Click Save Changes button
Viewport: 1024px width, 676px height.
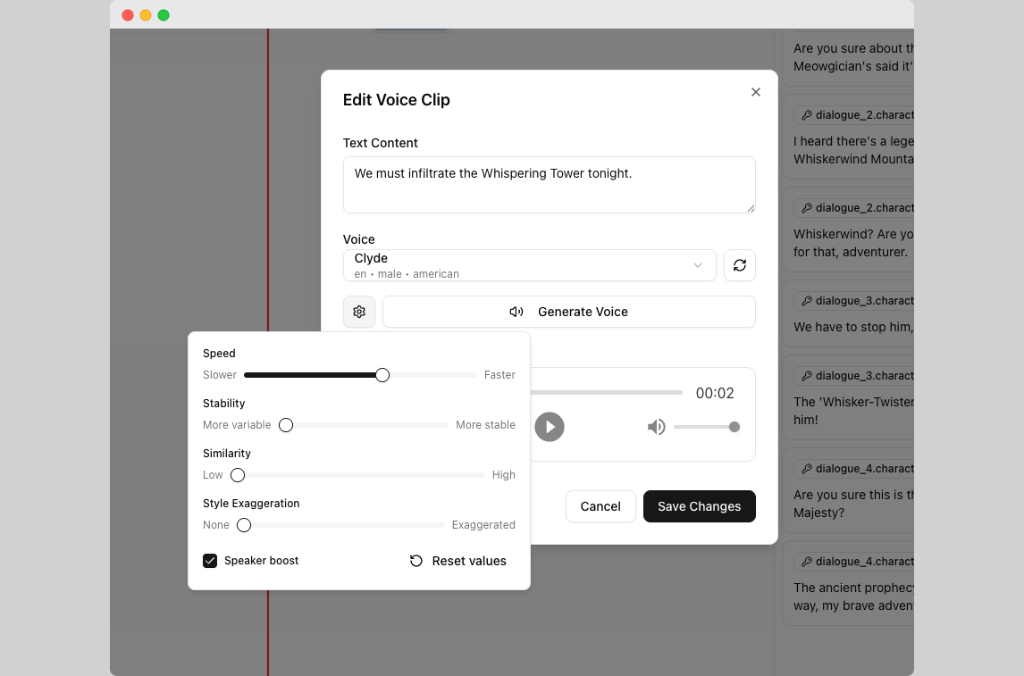point(700,506)
